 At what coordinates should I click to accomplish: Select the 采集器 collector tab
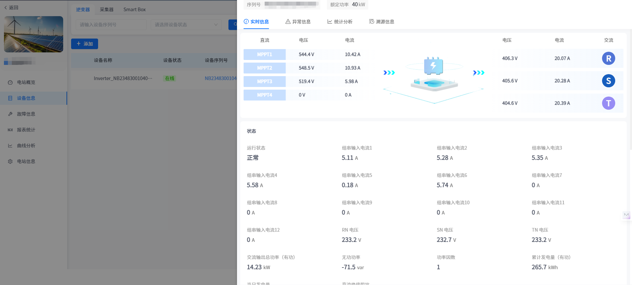[107, 10]
